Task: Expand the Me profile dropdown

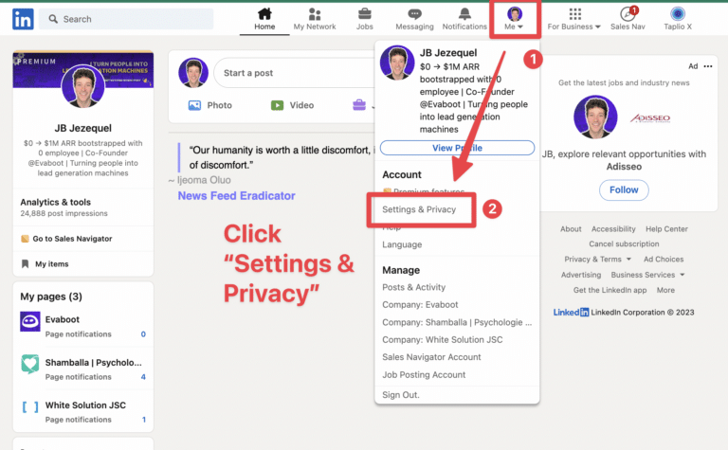Action: 515,19
